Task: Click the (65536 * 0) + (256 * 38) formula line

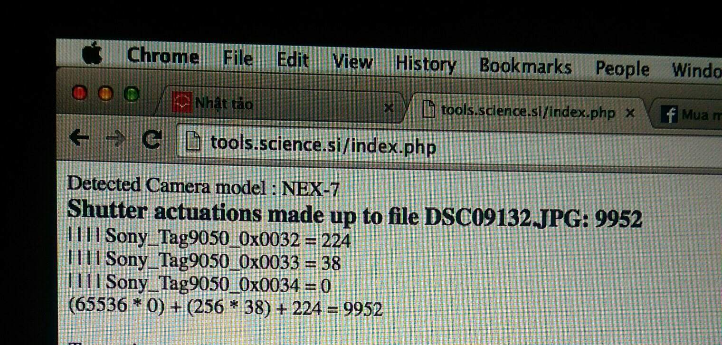Action: (226, 307)
